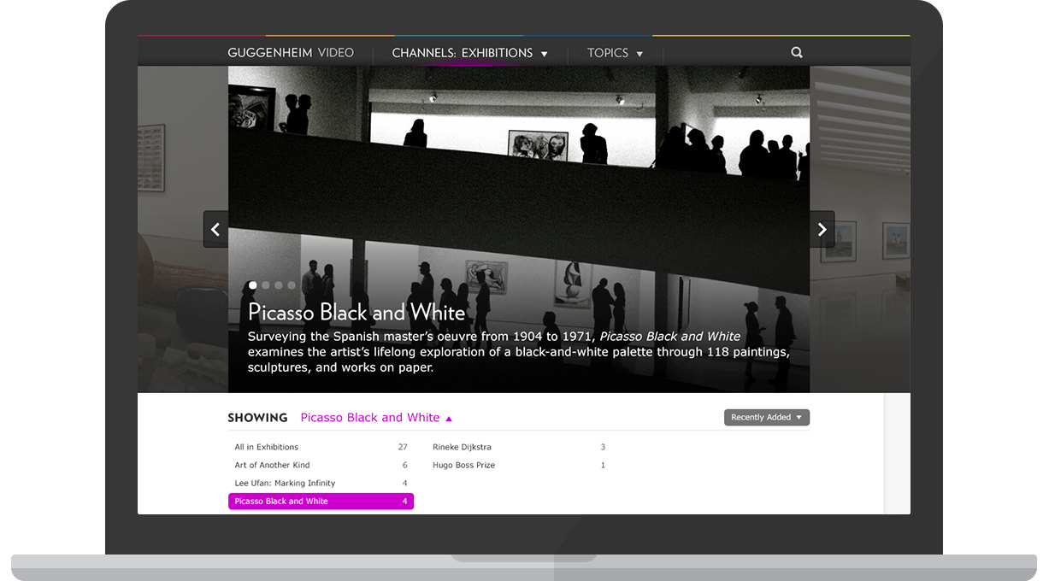Click the TOPICS menu item
This screenshot has height=581, width=1049.
tap(607, 52)
